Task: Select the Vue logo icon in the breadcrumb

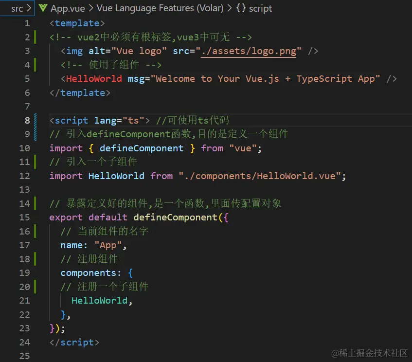Action: (44, 8)
